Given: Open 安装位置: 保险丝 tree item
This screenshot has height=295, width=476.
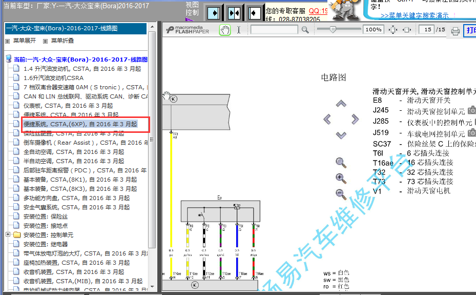Looking at the screenshot, I should (x=46, y=217).
